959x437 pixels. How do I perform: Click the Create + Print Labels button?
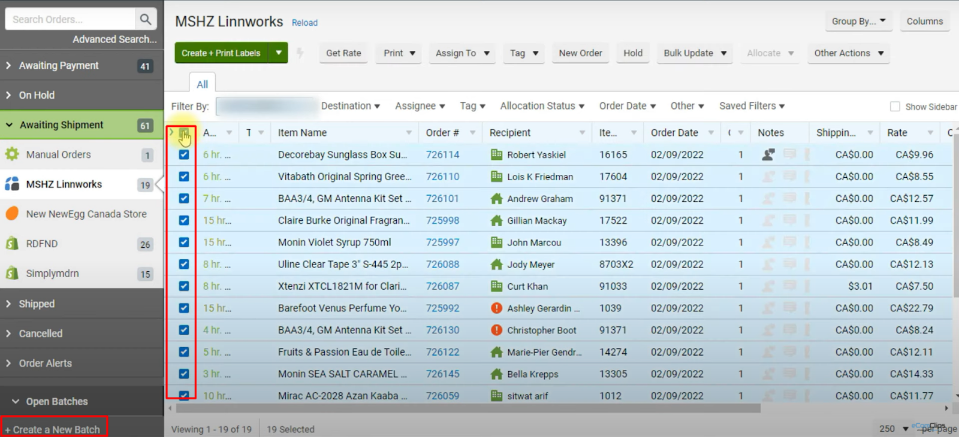click(222, 53)
